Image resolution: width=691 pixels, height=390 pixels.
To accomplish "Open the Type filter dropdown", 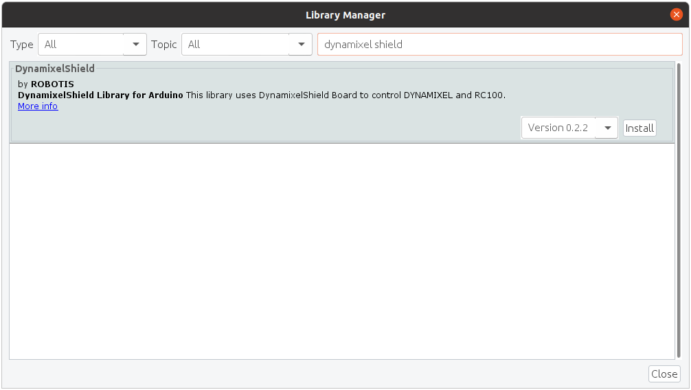I will (x=81, y=45).
